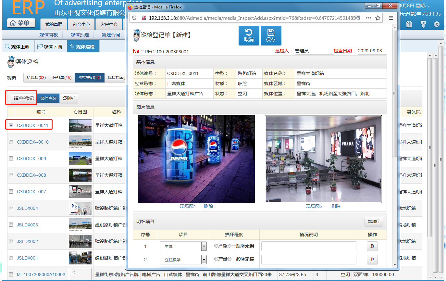The height and width of the screenshot is (281, 446).
Task: Click the 删除 link under 现场图1
Action: click(208, 206)
